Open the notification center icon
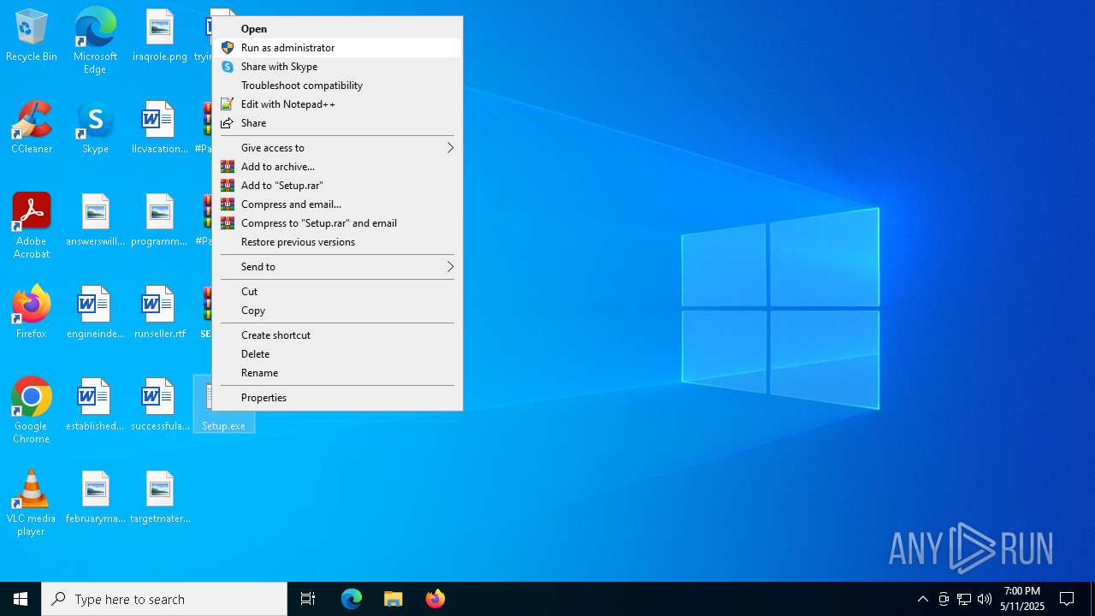This screenshot has height=616, width=1095. click(x=1067, y=599)
